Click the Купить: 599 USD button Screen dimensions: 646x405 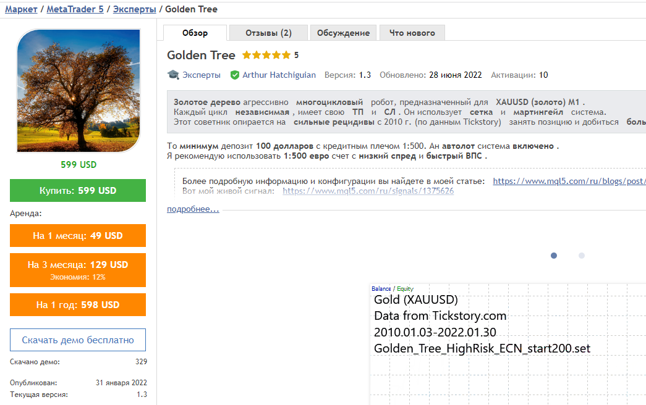click(x=78, y=191)
